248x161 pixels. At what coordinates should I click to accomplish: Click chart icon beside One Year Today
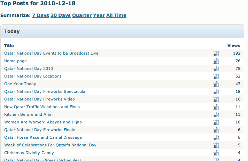click(216, 84)
